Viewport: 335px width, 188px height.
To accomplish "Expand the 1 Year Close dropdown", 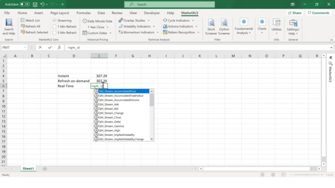I will [x=107, y=27].
